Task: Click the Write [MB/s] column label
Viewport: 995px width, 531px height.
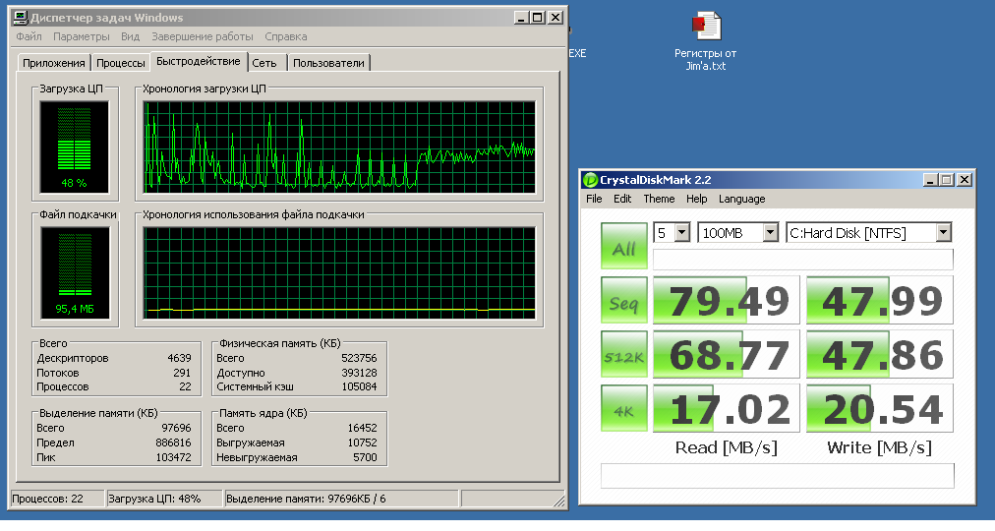Action: point(880,447)
